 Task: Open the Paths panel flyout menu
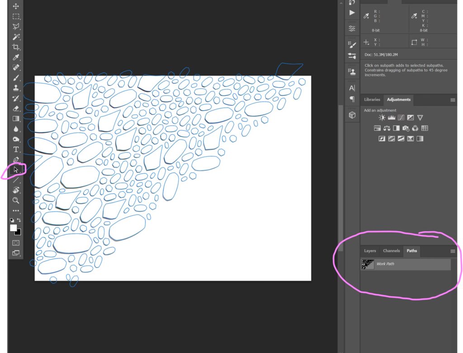(453, 251)
